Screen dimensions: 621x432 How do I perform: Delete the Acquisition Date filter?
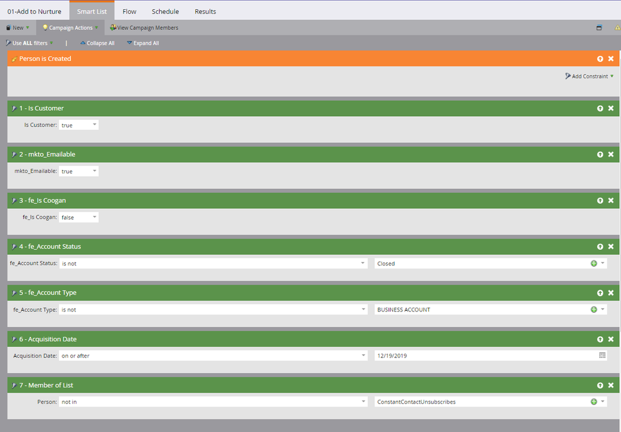coord(610,339)
